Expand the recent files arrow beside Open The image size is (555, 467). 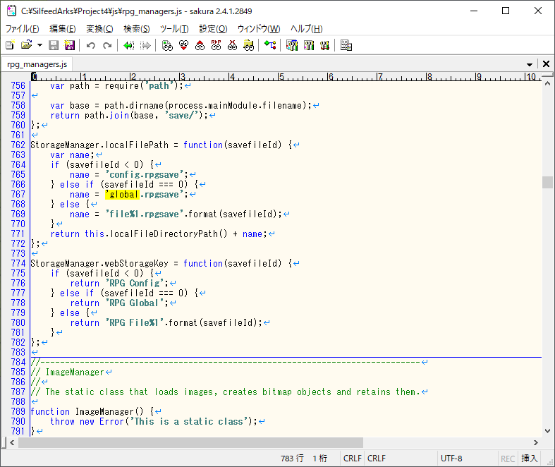(39, 45)
